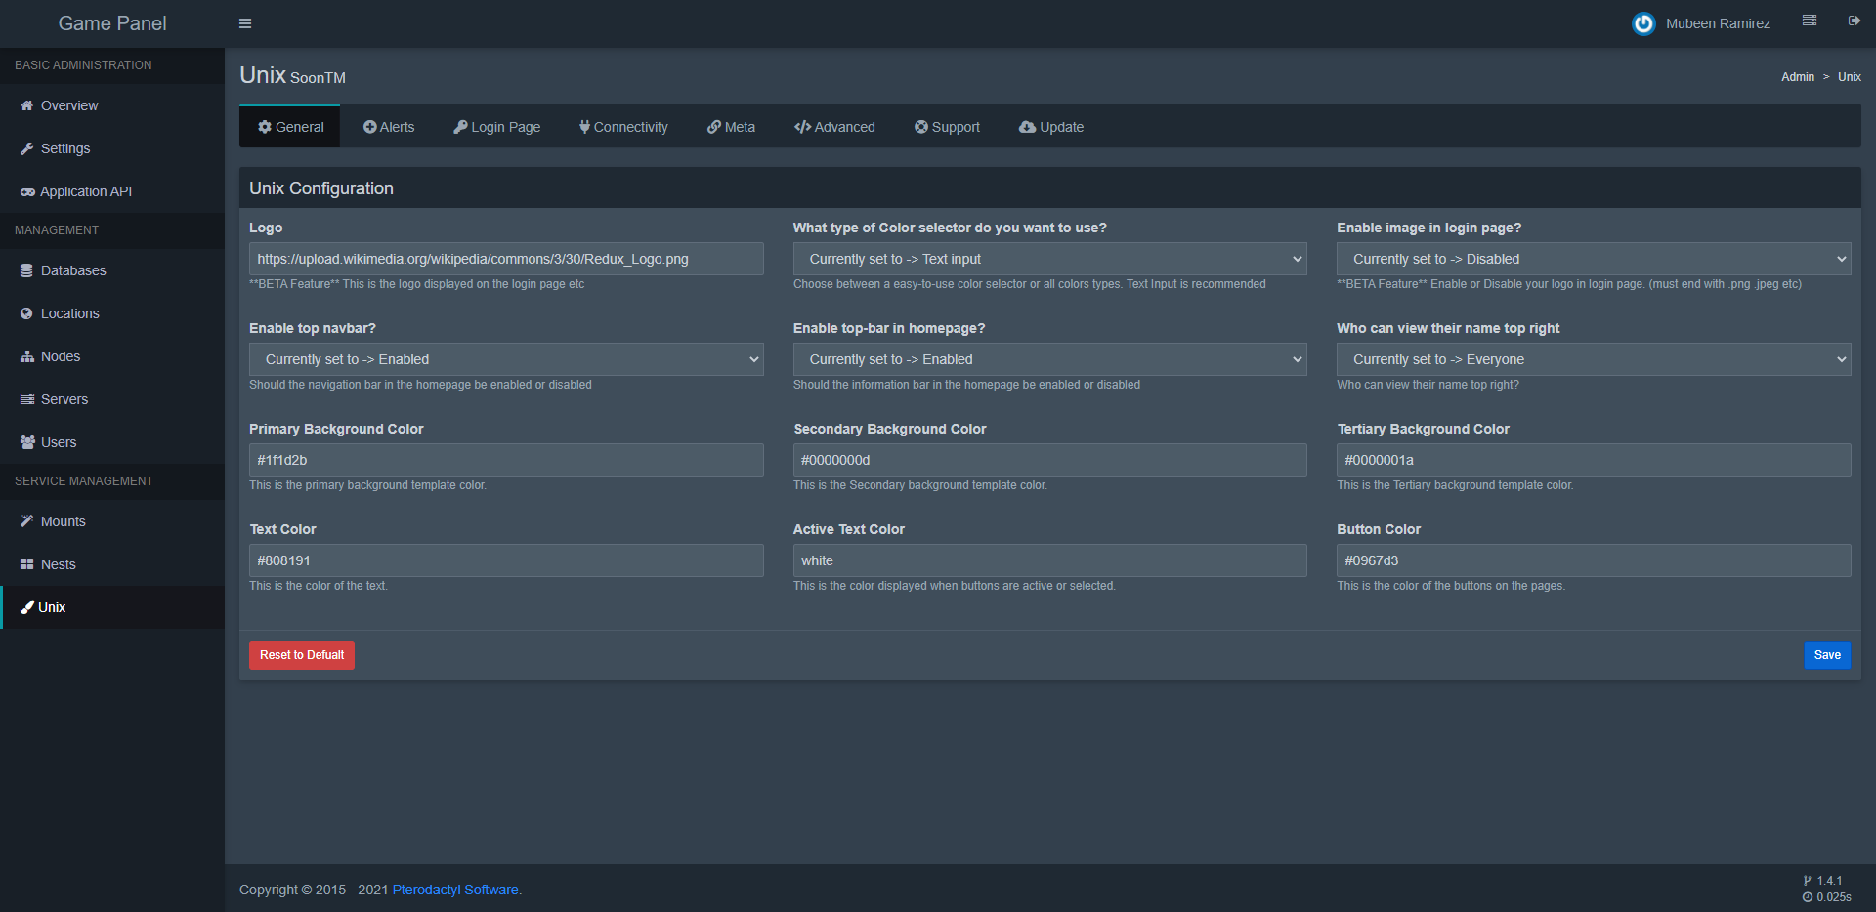Screen dimensions: 1876x912
Task: Open the Color selector type dropdown
Action: click(1049, 259)
